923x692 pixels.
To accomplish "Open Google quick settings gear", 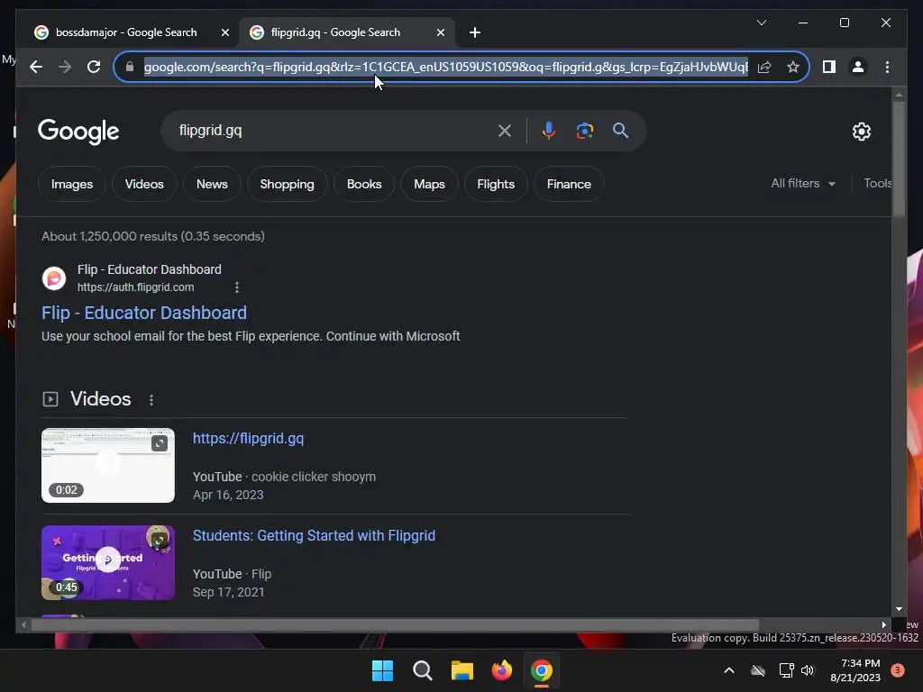I will (x=861, y=132).
